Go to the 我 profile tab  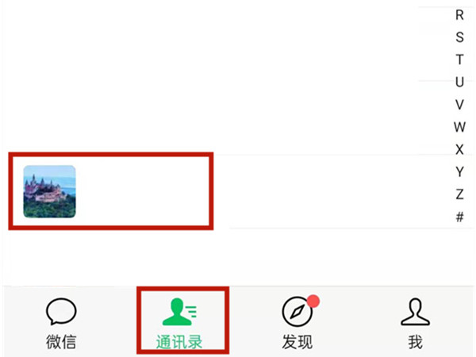point(415,323)
